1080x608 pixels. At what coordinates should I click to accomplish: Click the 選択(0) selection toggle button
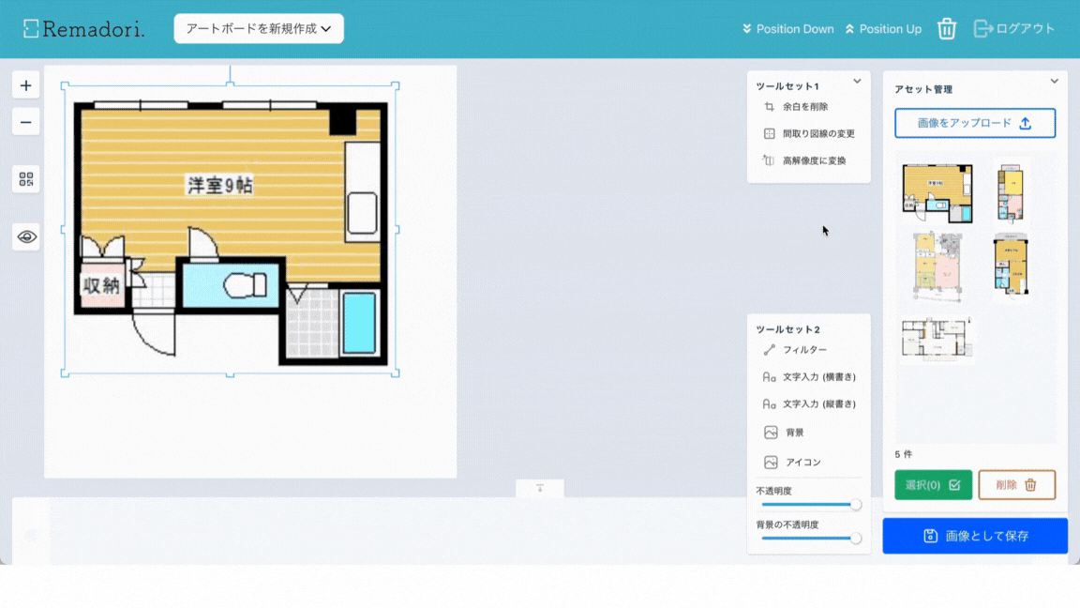[933, 484]
